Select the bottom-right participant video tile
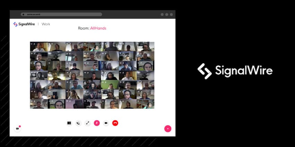The width and height of the screenshot is (295, 147). click(x=145, y=104)
